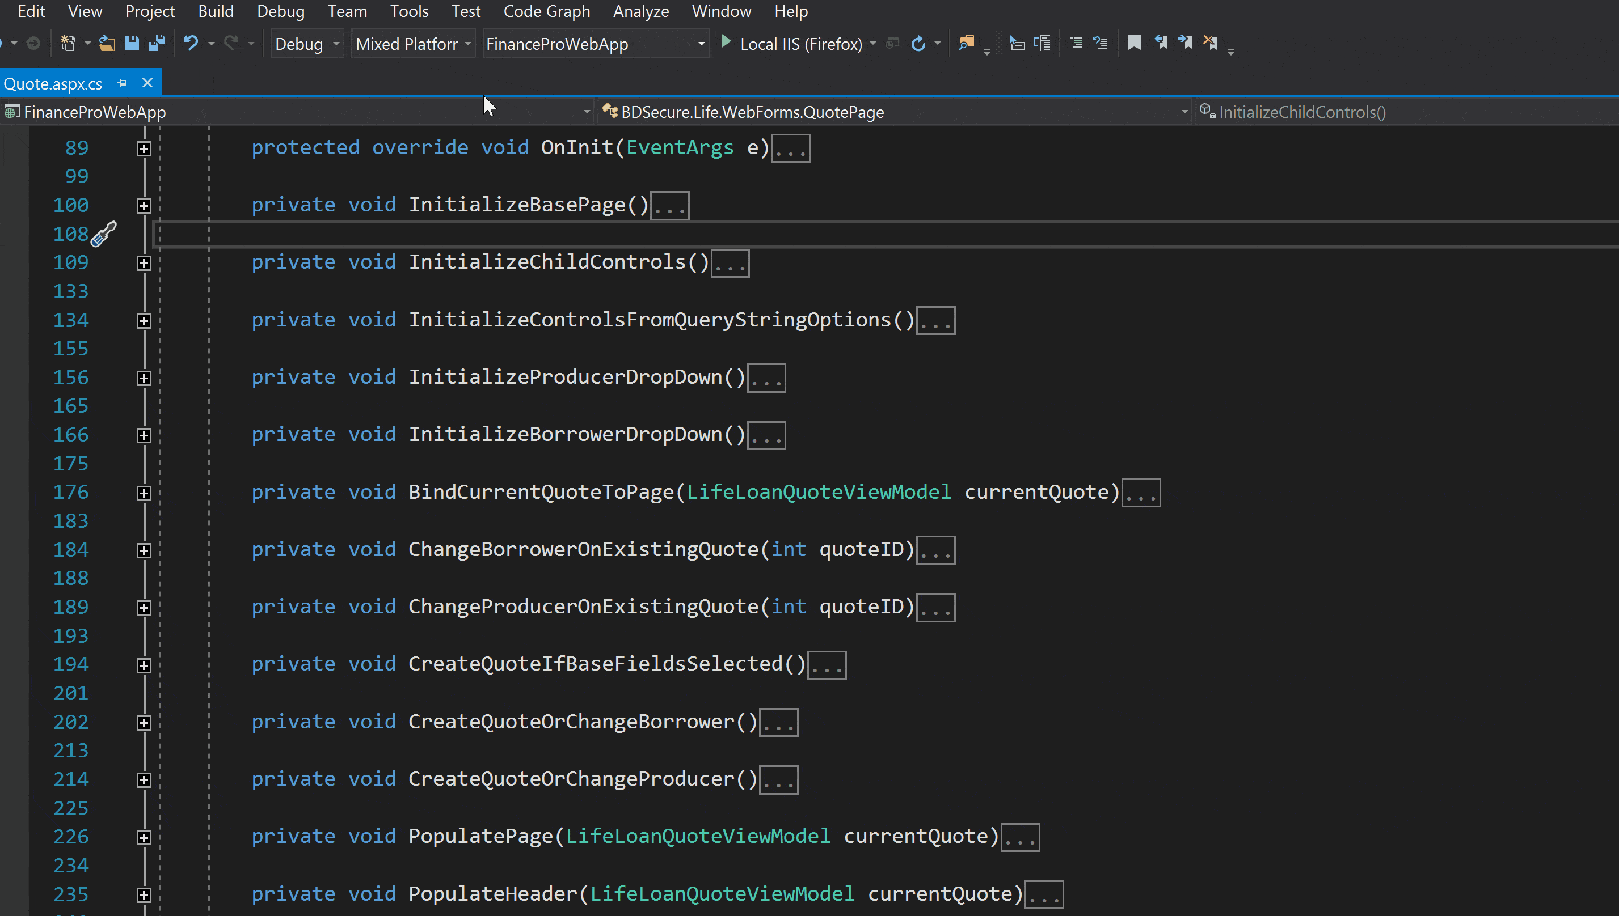1619x916 pixels.
Task: Clear all bookmarks
Action: point(1210,43)
